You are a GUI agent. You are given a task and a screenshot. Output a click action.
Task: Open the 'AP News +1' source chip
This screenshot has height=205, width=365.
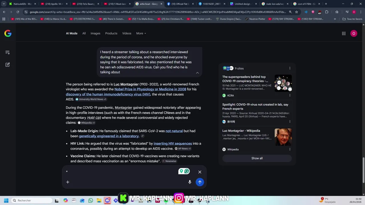click(182, 149)
